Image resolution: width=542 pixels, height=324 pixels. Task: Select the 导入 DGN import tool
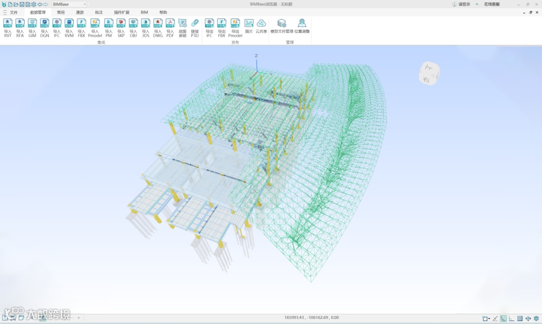tap(45, 28)
